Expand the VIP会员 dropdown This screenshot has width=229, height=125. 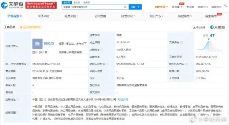(161, 7)
